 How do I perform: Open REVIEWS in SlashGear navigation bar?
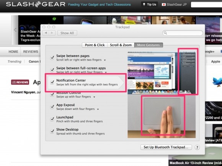coord(31,52)
